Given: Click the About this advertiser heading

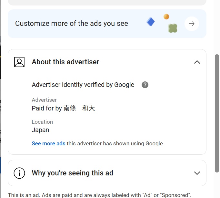Looking at the screenshot, I should pos(65,62).
